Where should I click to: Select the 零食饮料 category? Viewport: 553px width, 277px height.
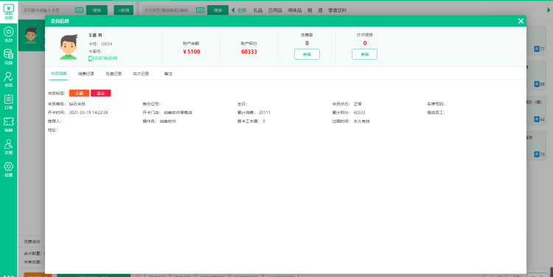click(x=337, y=10)
